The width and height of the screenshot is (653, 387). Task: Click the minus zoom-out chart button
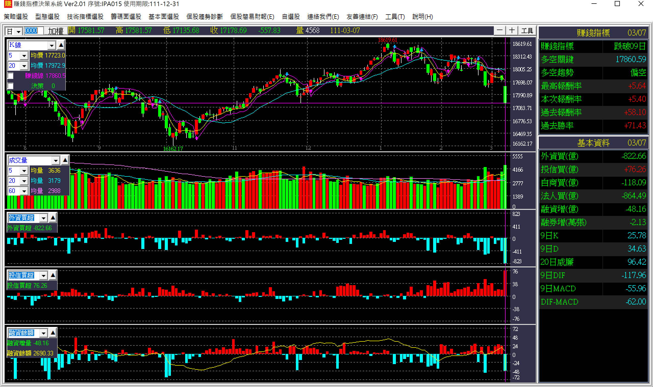click(499, 31)
